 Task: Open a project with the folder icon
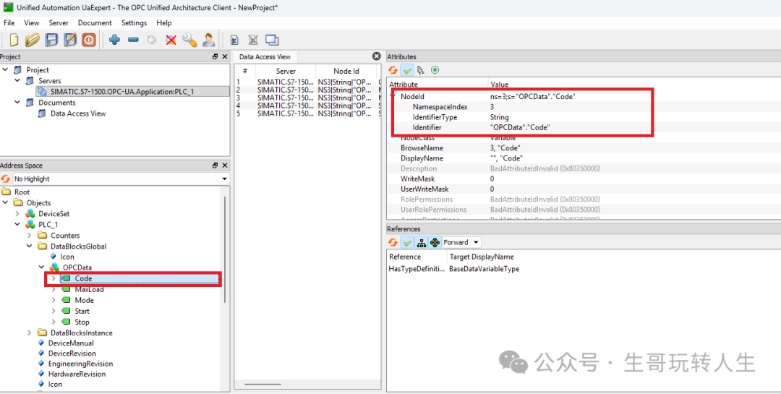33,39
